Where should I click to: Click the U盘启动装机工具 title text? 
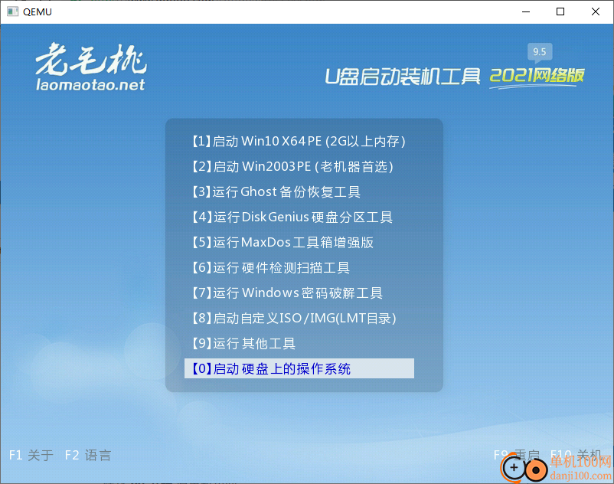tap(403, 77)
